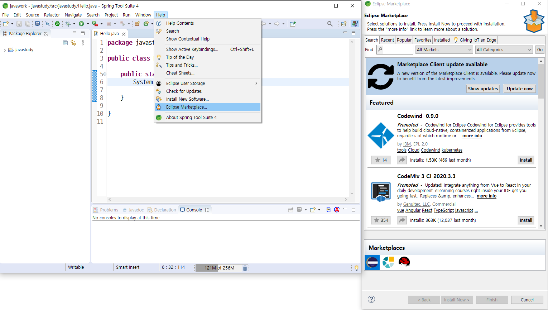Image resolution: width=548 pixels, height=310 pixels.
Task: Click the Open Console icon in Console view
Action: point(313,210)
